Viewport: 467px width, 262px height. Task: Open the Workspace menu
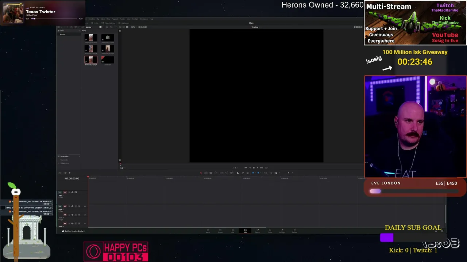(144, 19)
